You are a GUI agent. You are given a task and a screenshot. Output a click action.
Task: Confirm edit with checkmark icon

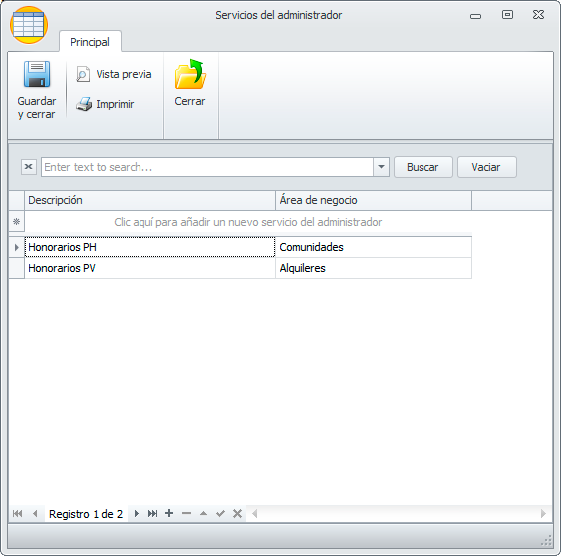(221, 514)
